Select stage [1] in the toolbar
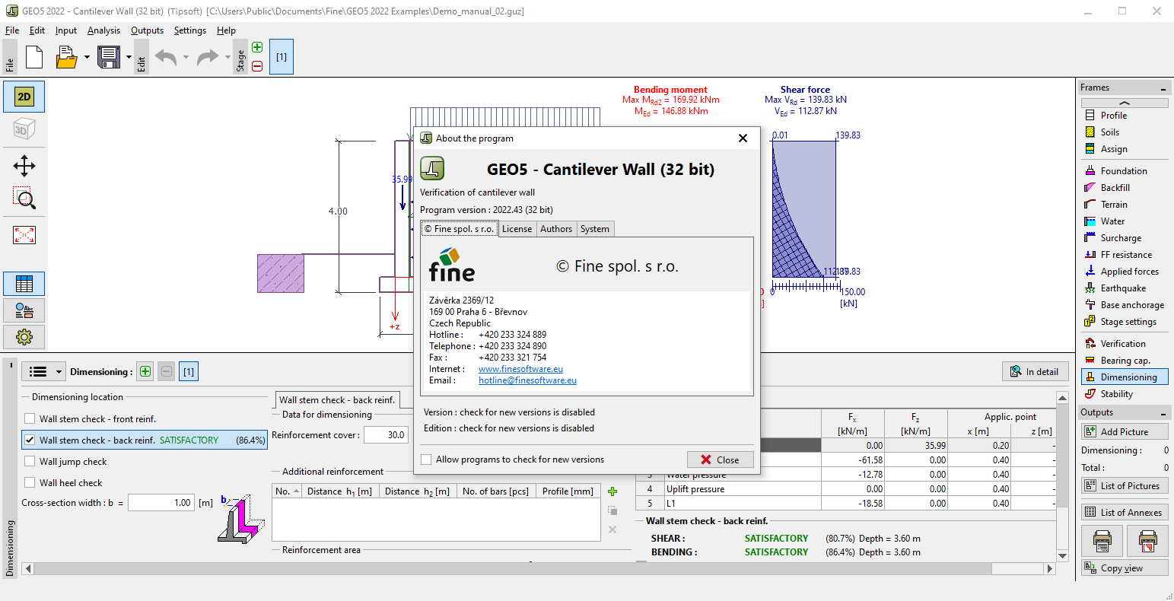1174x601 pixels. [x=282, y=57]
